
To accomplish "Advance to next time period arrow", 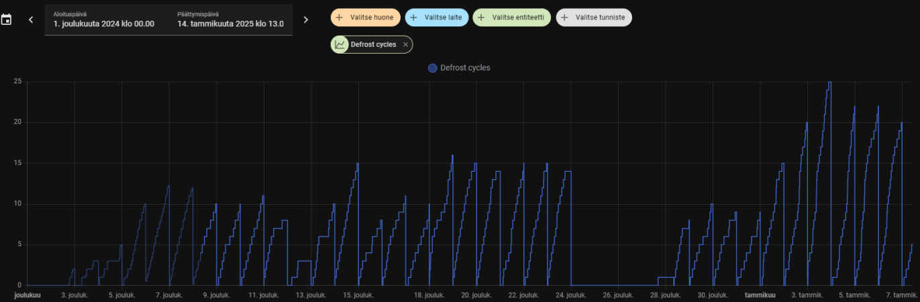I will point(306,19).
